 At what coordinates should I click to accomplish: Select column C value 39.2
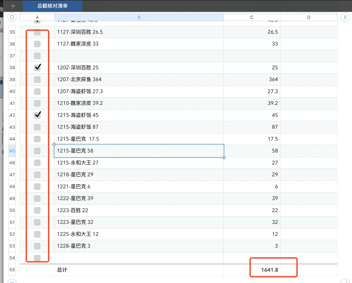(252, 103)
